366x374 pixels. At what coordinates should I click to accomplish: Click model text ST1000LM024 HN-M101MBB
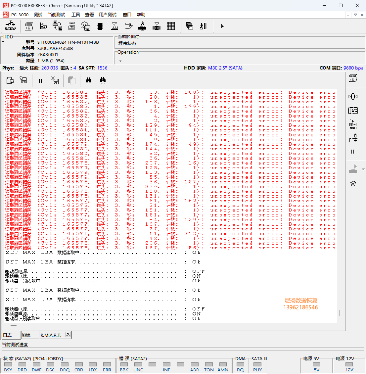pyautogui.click(x=68, y=42)
